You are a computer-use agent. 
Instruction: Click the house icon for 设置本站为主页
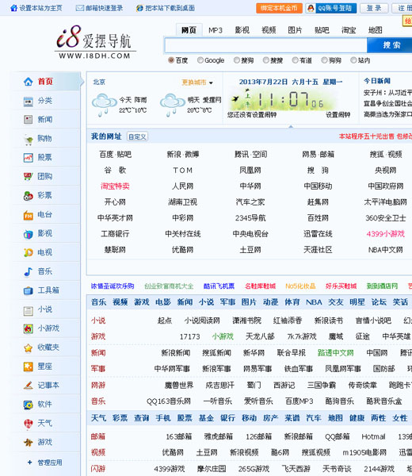(13, 8)
